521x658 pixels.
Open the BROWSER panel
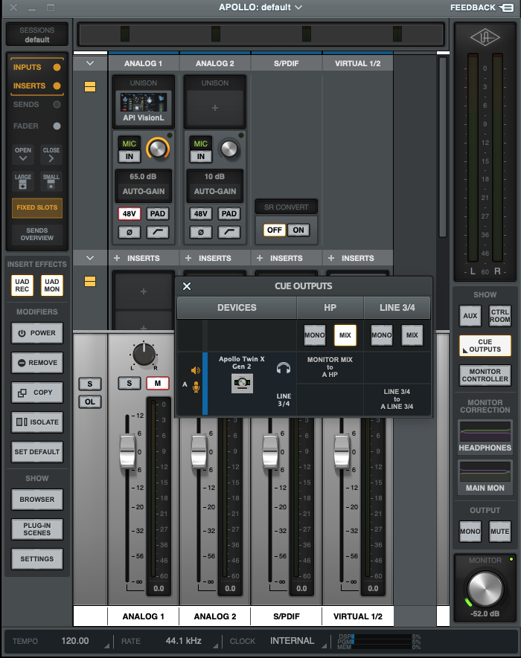37,500
